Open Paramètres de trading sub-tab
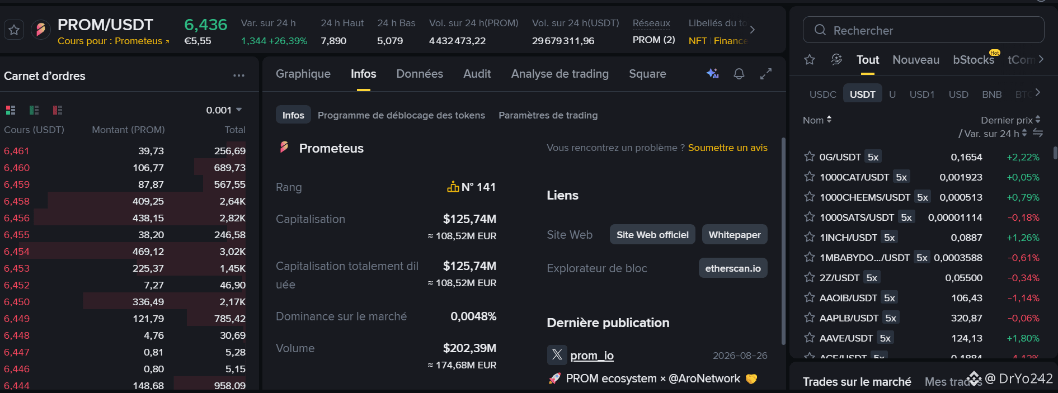1058x393 pixels. 548,115
